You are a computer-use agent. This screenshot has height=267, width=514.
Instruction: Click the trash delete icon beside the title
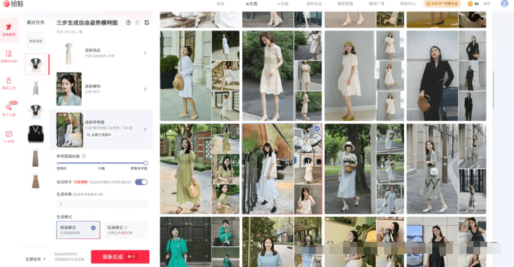[x=137, y=23]
